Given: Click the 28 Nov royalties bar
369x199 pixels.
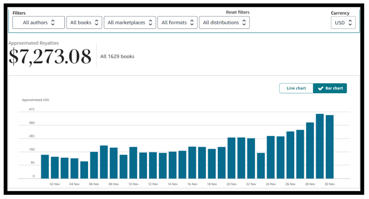Looking at the screenshot, I should [x=310, y=150].
